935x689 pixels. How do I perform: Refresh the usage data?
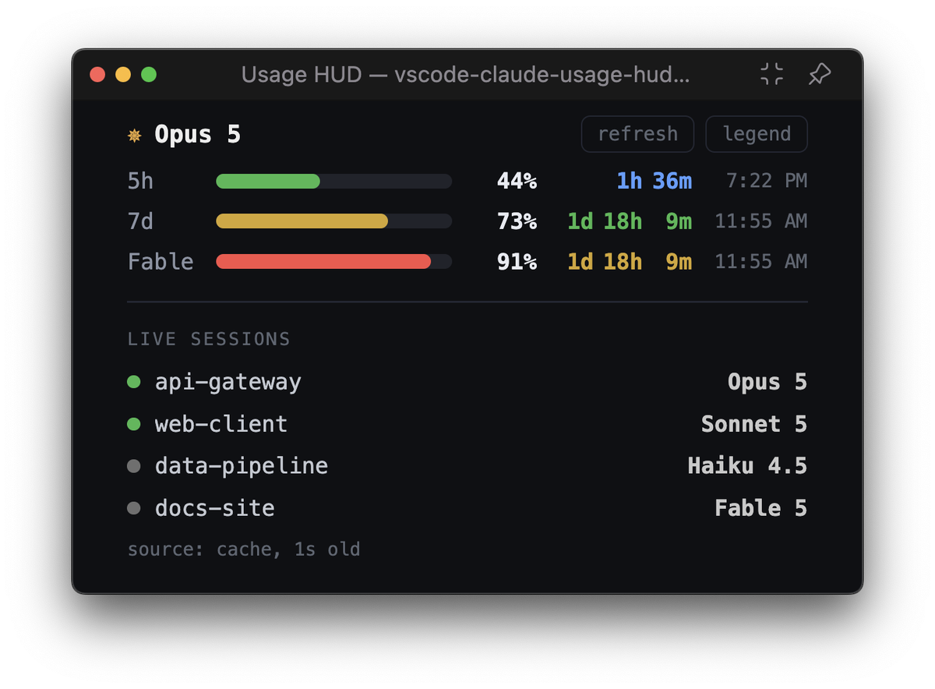[x=637, y=134]
